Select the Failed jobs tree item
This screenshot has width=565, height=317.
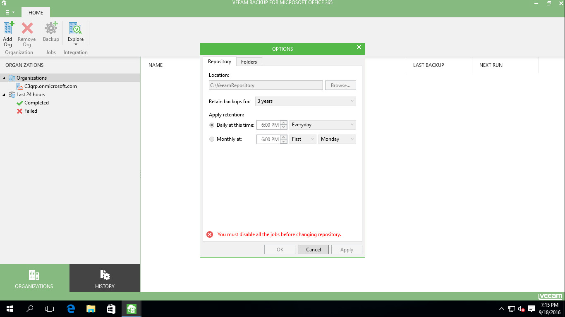[x=31, y=111]
